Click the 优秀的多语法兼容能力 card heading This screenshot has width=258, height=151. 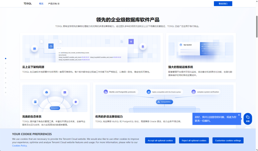point(109,117)
